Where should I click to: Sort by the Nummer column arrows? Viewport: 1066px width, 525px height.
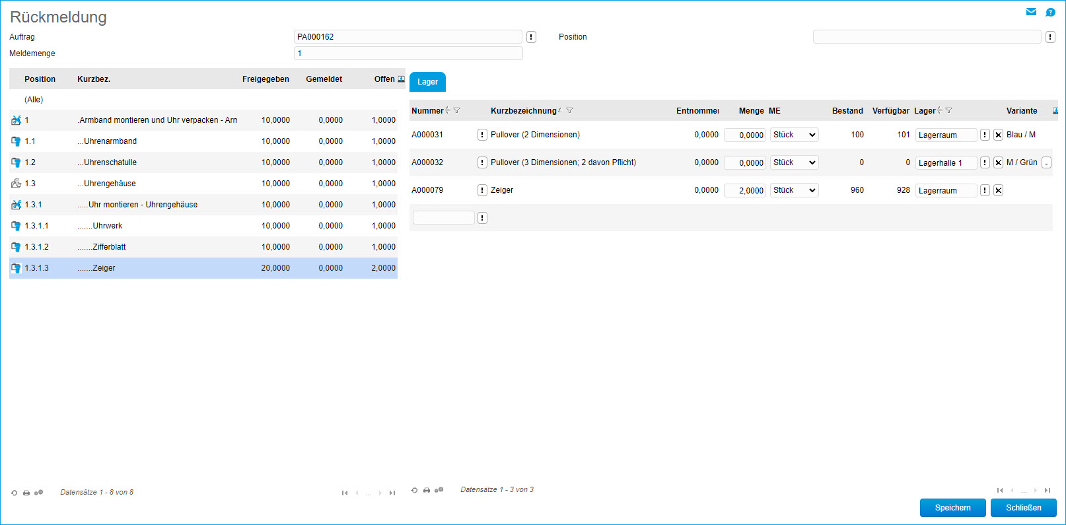click(x=448, y=110)
